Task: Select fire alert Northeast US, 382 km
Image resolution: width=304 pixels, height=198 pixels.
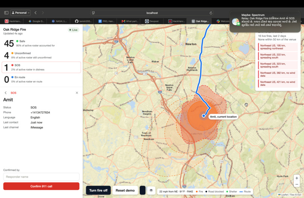Action: click(278, 74)
